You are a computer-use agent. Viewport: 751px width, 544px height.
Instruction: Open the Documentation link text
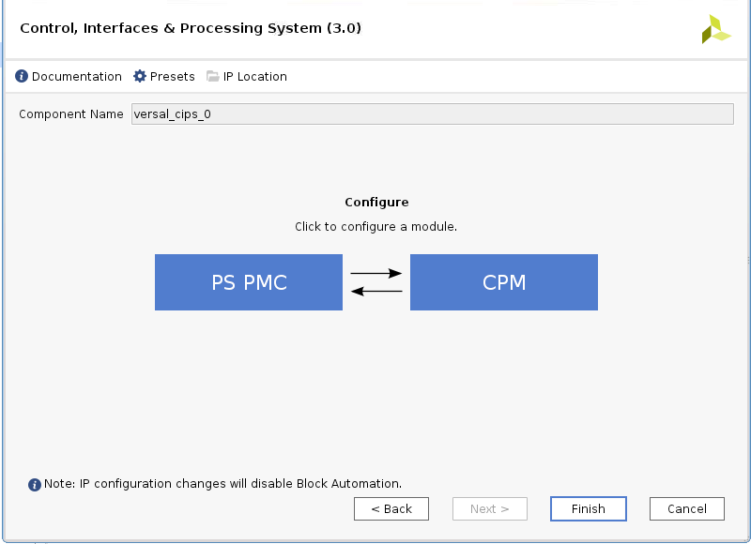point(77,77)
